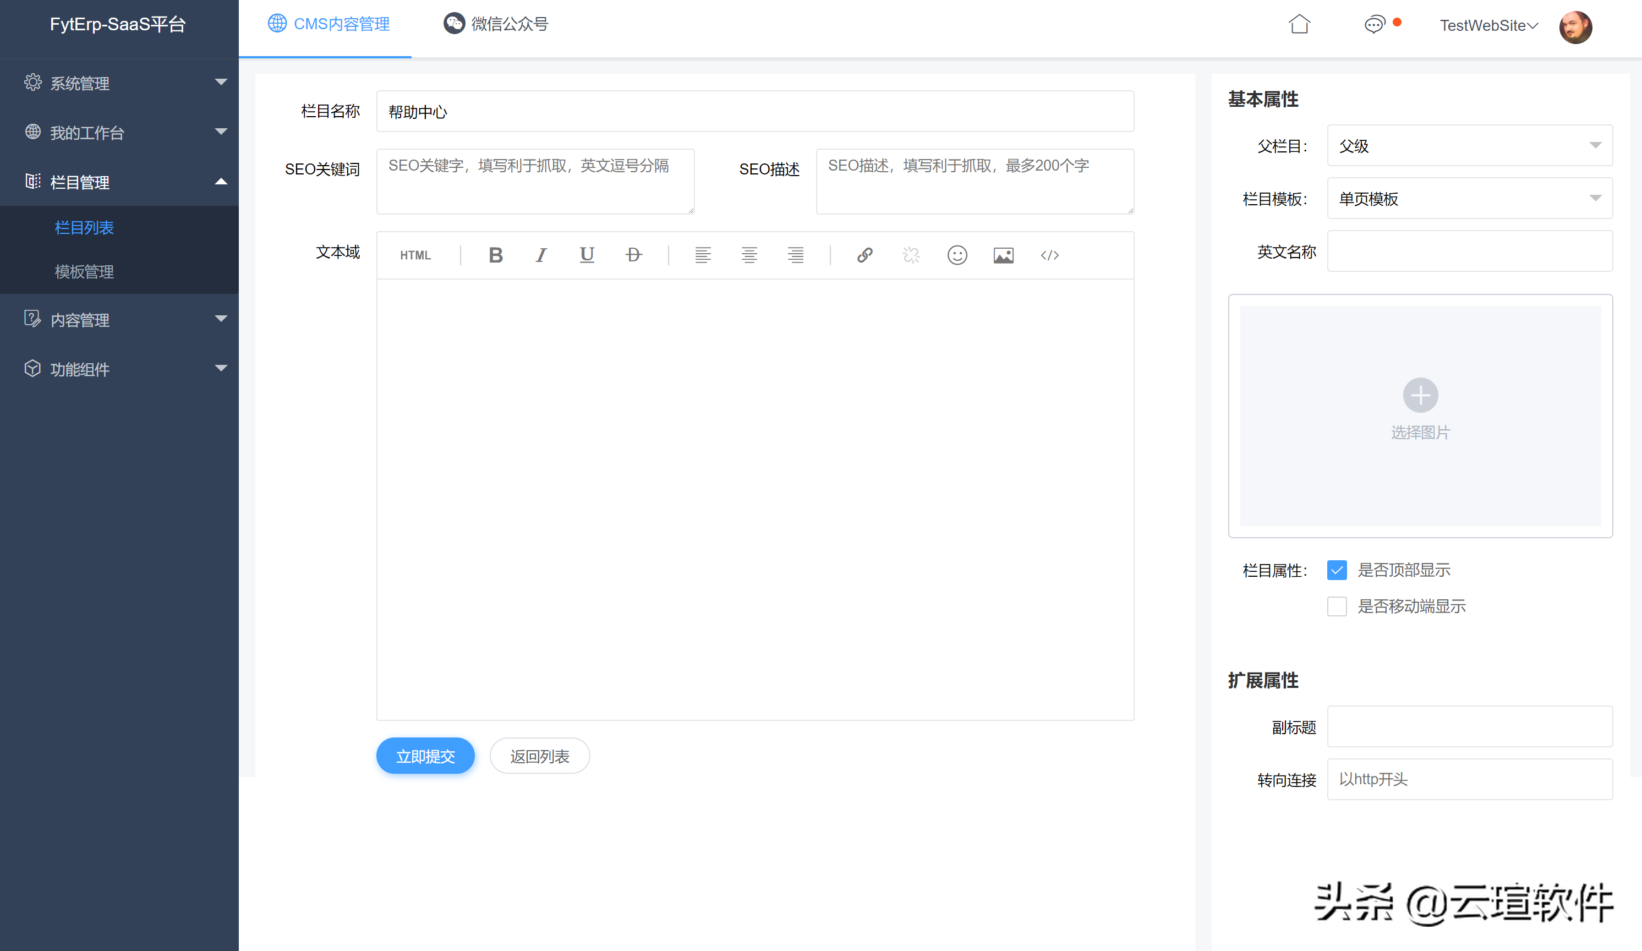
Task: Click inside rich text editor body
Action: coord(755,499)
